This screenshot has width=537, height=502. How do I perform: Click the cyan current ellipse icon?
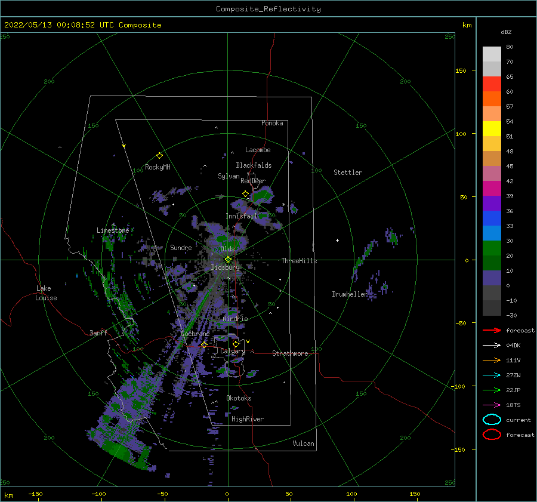click(492, 420)
